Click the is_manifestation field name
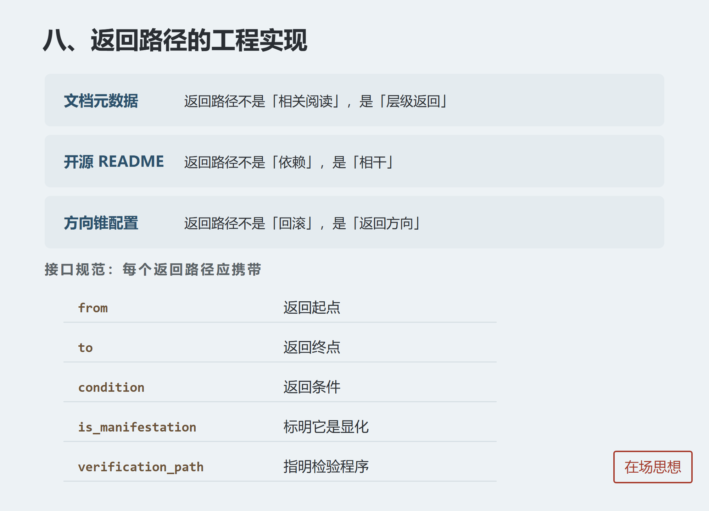Image resolution: width=709 pixels, height=511 pixels. coord(137,427)
